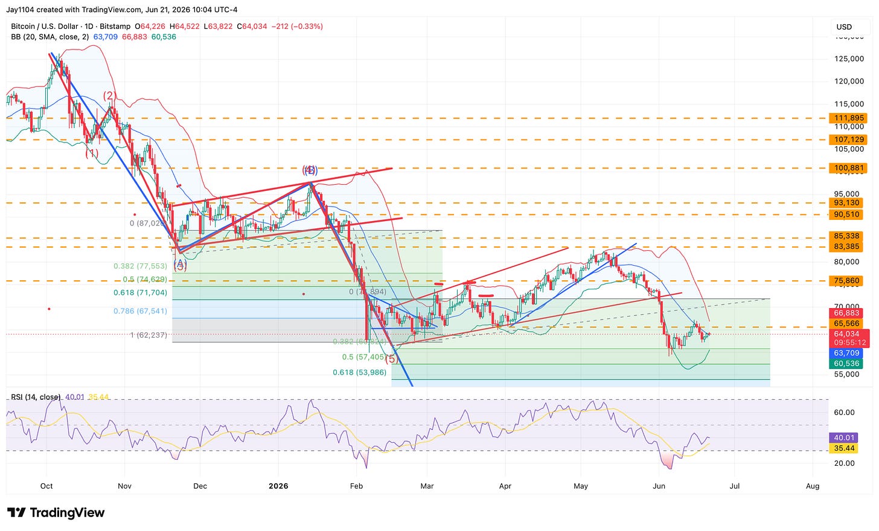The height and width of the screenshot is (531, 879).
Task: Click the TradingView logo at bottom left
Action: pyautogui.click(x=56, y=513)
